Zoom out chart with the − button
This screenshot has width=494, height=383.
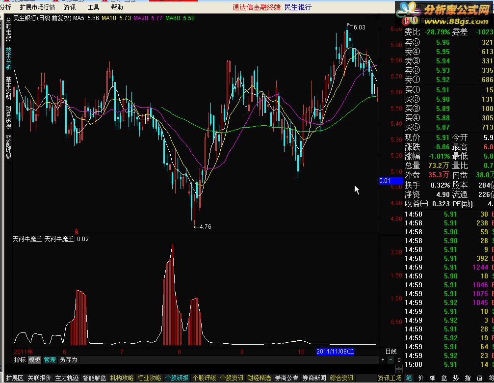pyautogui.click(x=391, y=359)
